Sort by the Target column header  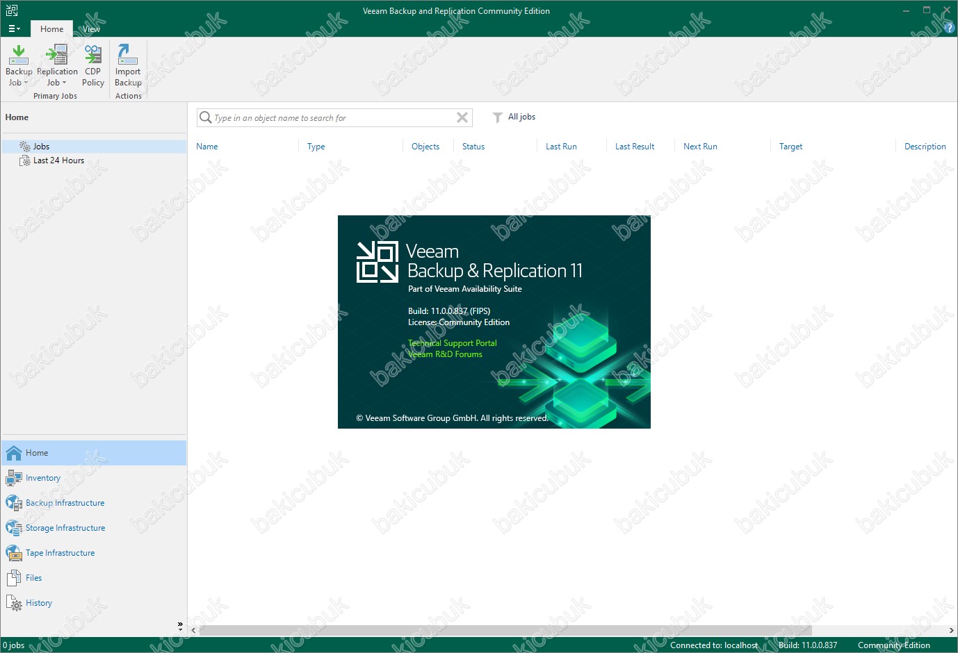[x=790, y=147]
